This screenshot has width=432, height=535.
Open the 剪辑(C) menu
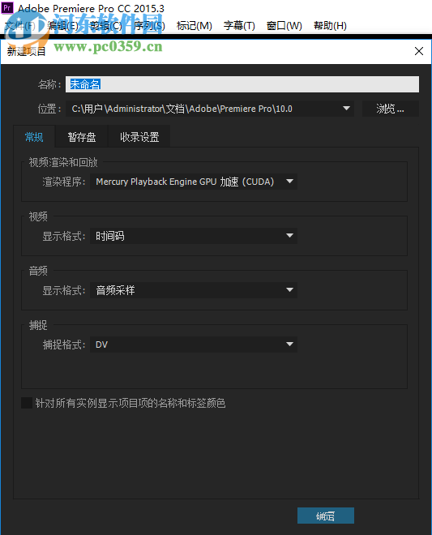(106, 26)
